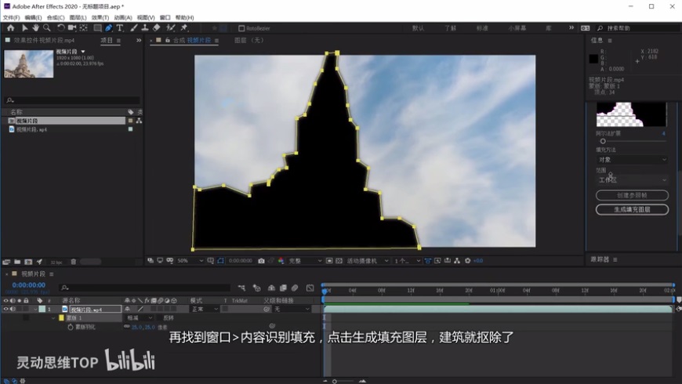Open the parent link 无 dropdown
This screenshot has width=682, height=384.
tap(292, 310)
